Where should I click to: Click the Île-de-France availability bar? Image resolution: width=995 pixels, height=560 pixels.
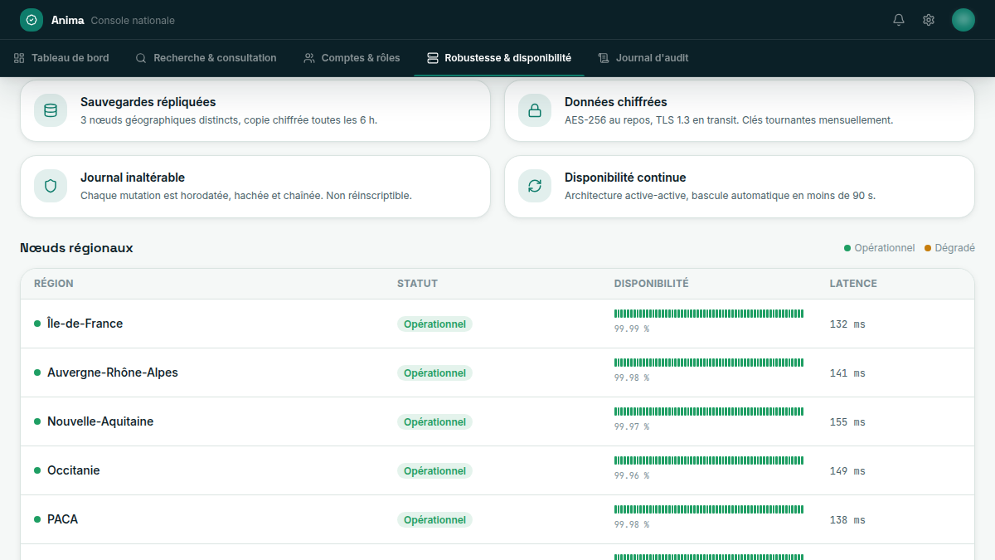(709, 314)
